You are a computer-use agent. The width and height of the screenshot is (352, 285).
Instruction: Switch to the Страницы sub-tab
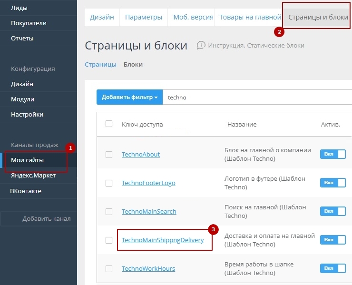point(100,64)
